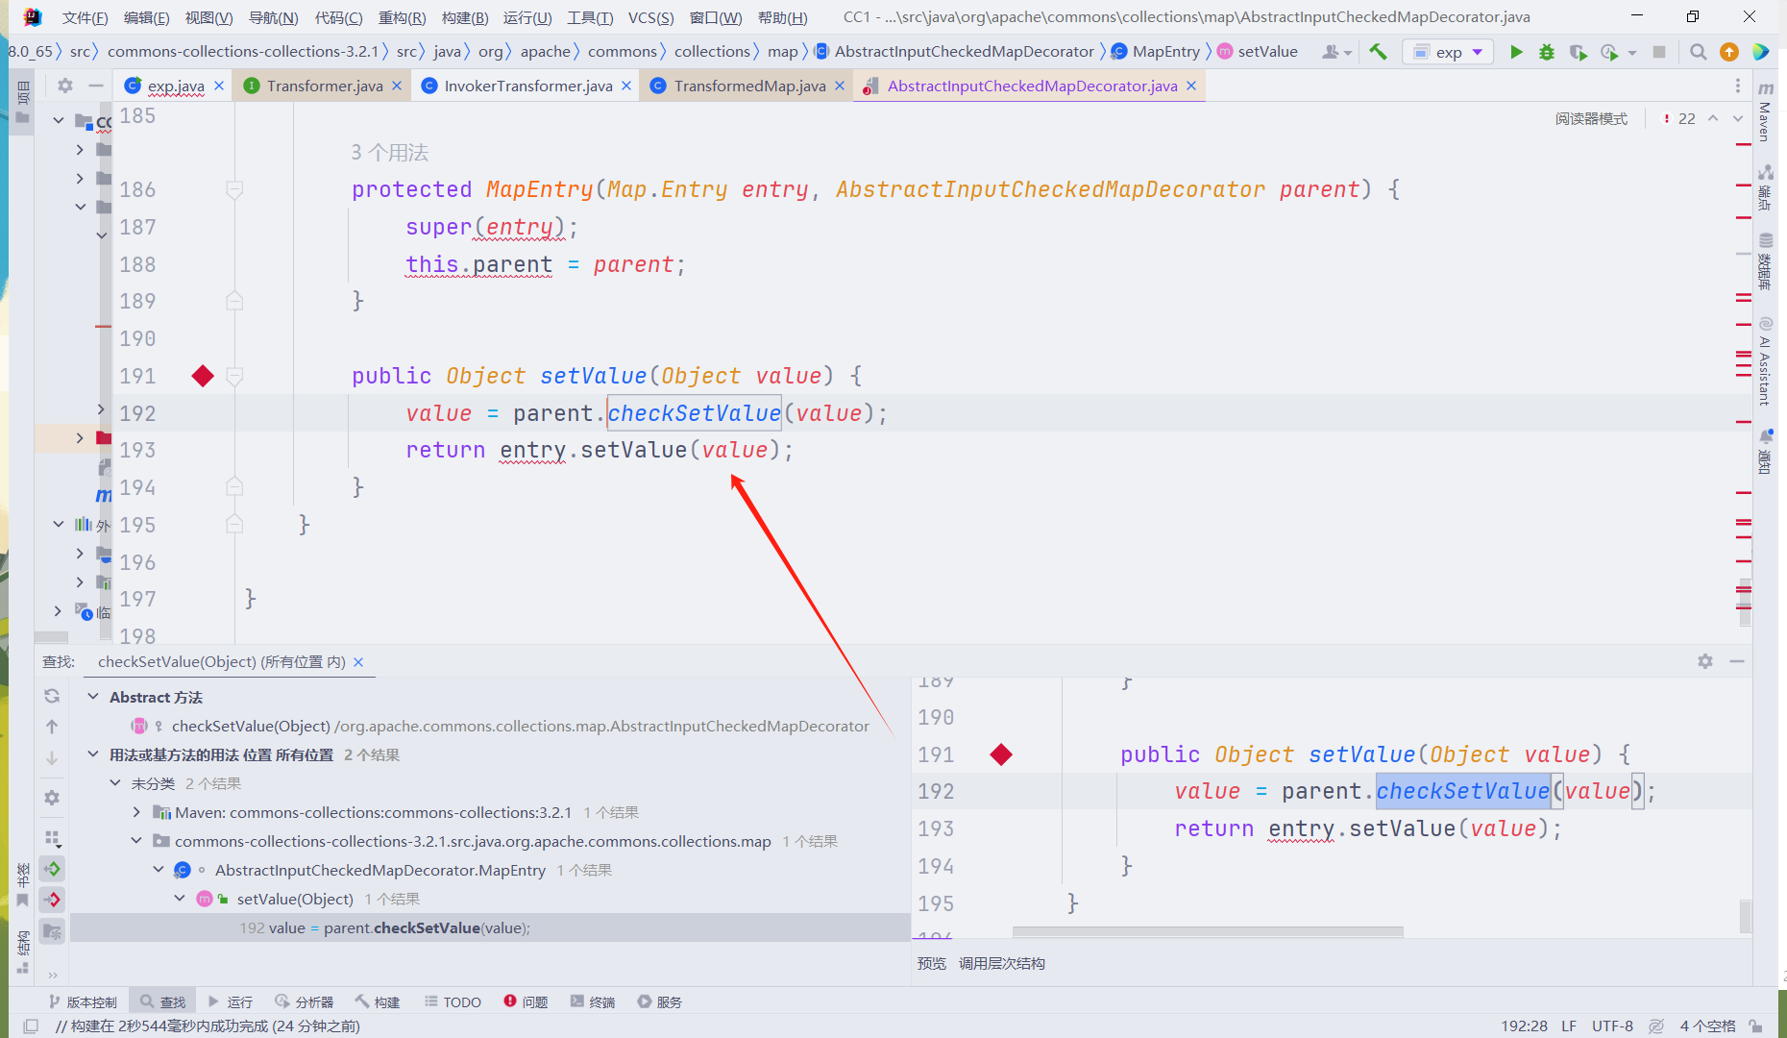Open the 文件(F) menu
The image size is (1787, 1038).
(x=85, y=17)
